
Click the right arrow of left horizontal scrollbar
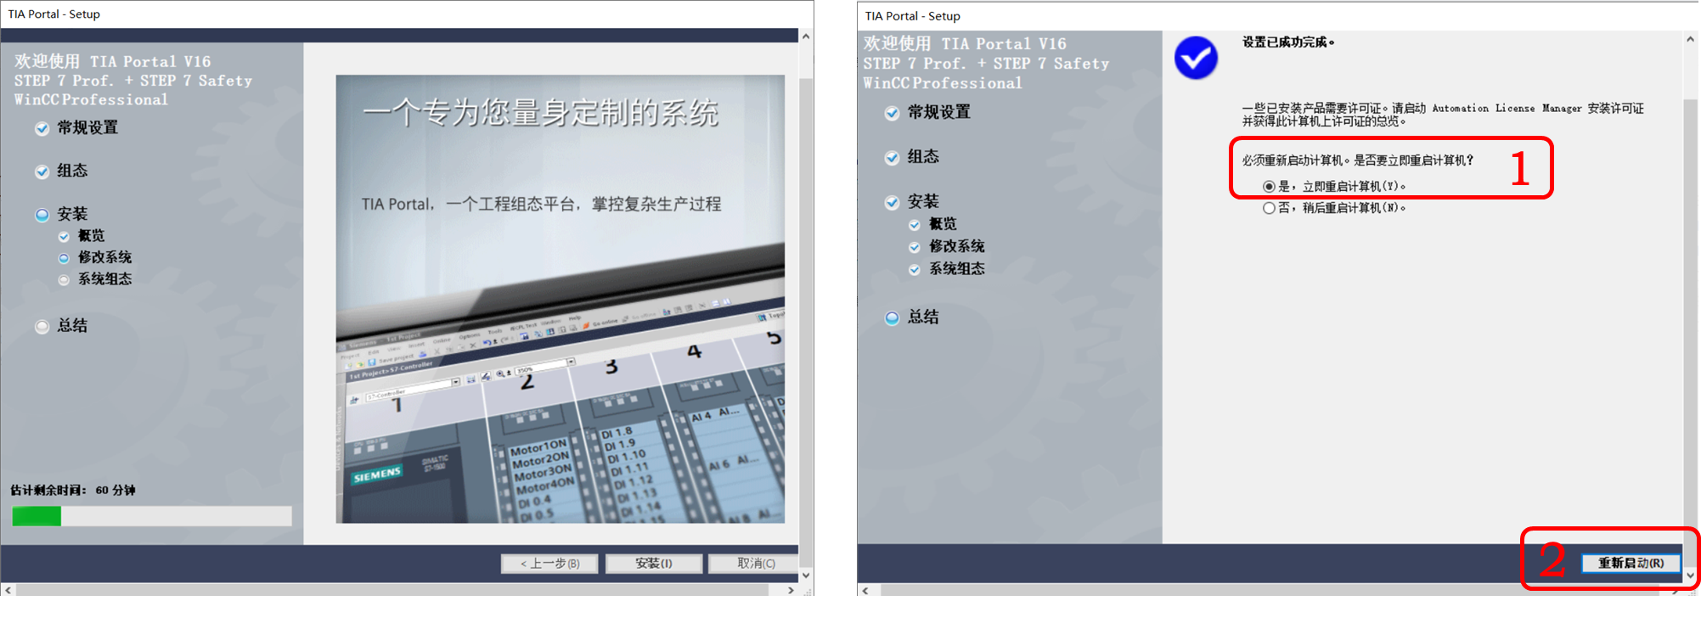[x=791, y=590]
